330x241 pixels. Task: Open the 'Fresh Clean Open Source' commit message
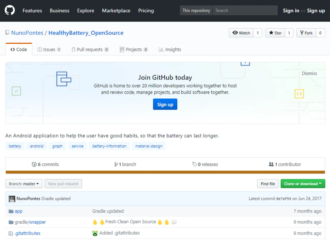click(x=131, y=222)
